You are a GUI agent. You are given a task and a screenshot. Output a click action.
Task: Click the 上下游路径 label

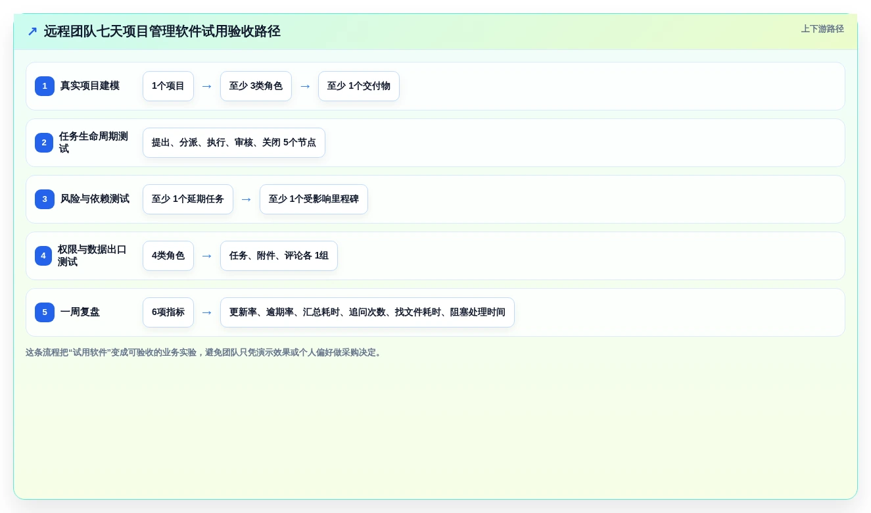coord(822,29)
